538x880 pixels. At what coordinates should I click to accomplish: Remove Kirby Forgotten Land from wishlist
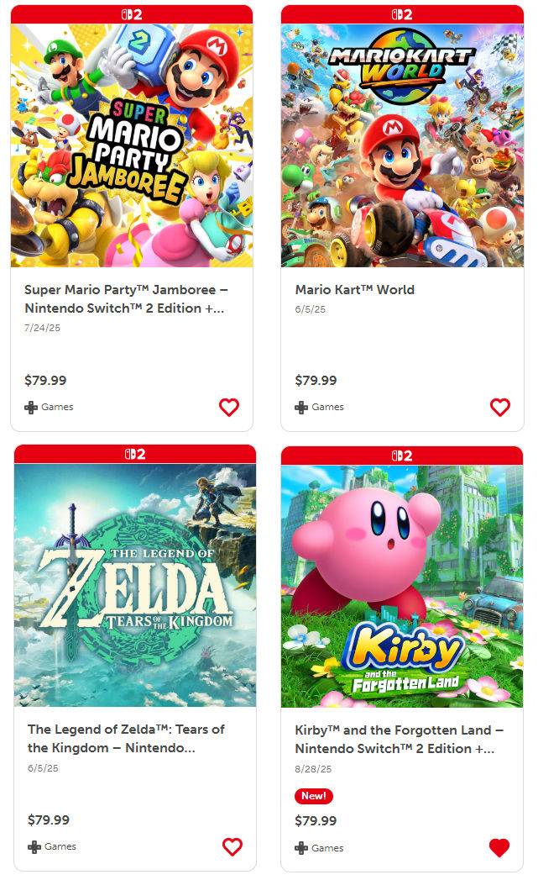(x=499, y=847)
